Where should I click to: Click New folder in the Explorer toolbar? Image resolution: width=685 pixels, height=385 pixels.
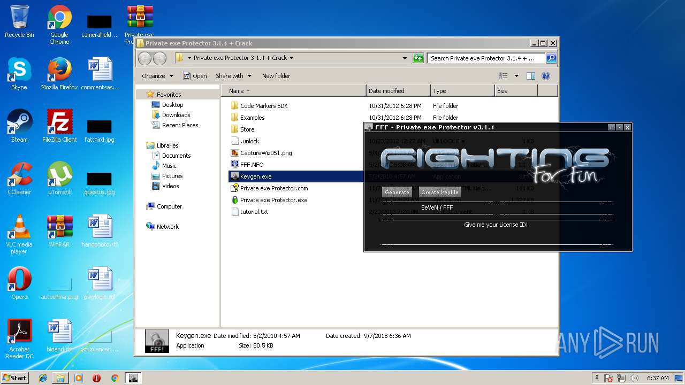[276, 76]
